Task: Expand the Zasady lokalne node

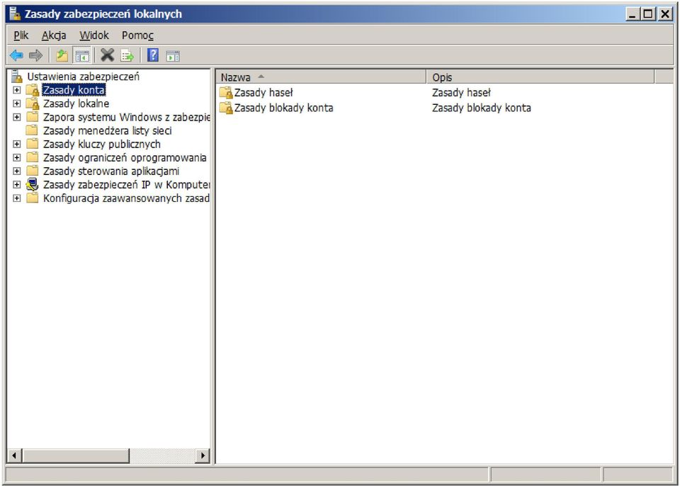Action: pyautogui.click(x=16, y=103)
